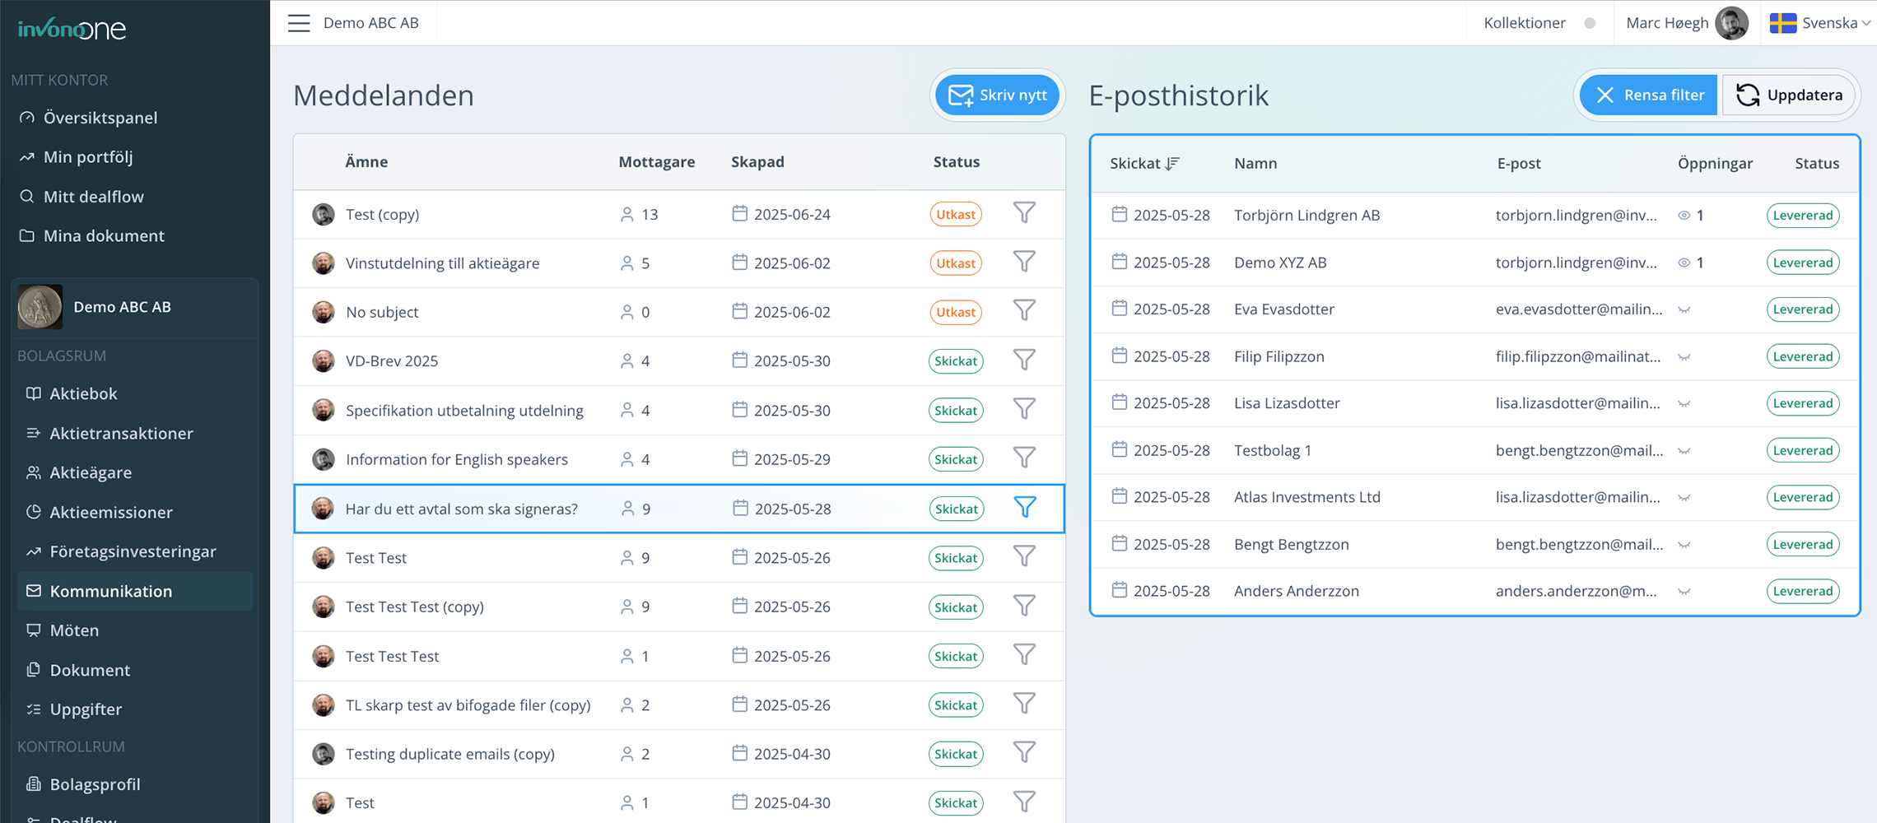Click the Bolagsprofil building icon
Image resolution: width=1877 pixels, height=823 pixels.
34,783
